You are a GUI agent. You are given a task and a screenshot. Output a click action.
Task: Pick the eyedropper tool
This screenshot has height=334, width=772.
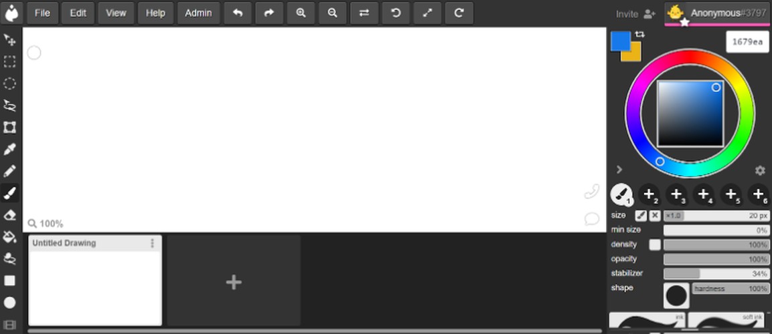coord(9,150)
